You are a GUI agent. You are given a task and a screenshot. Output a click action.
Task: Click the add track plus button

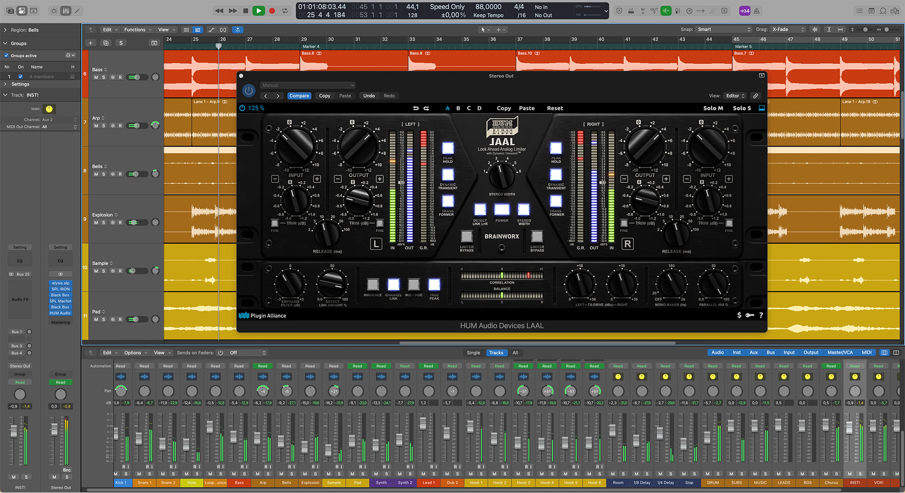90,43
